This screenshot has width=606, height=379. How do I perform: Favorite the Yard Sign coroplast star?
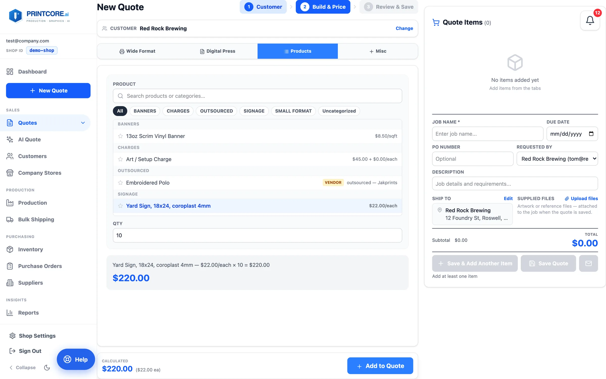(120, 206)
